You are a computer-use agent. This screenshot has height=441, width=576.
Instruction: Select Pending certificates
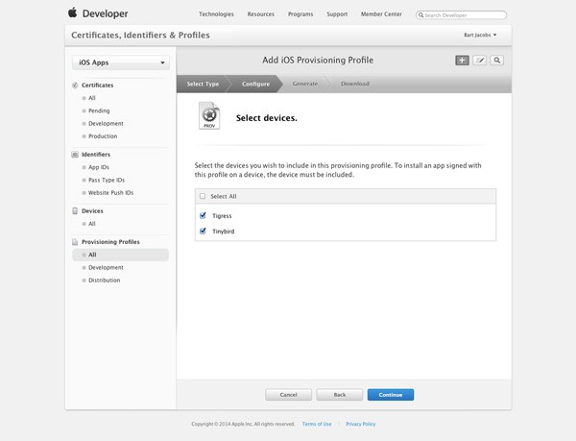99,110
